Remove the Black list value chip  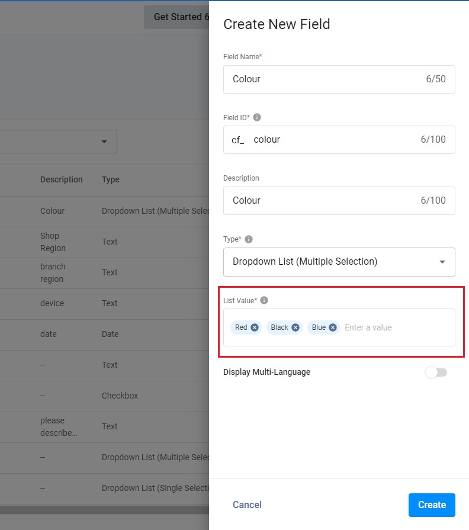295,327
